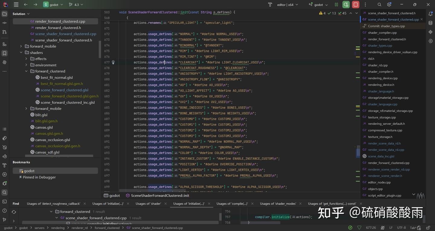Viewport: 435px width, 231px height.
Task: Open the main hamburger menu
Action: (16, 5)
